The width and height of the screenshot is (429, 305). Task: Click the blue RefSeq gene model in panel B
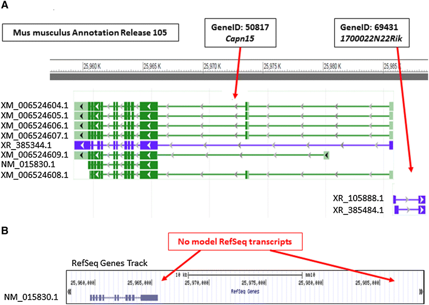point(124,297)
